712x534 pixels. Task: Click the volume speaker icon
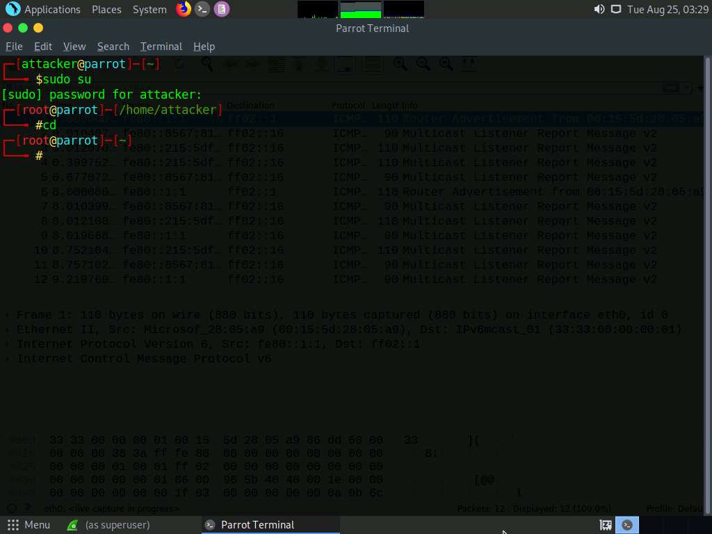[599, 9]
